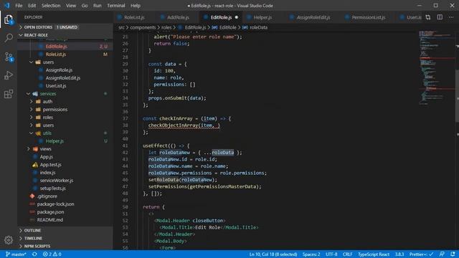Image resolution: width=459 pixels, height=258 pixels.
Task: Open .gitignore in the explorer
Action: 47,196
